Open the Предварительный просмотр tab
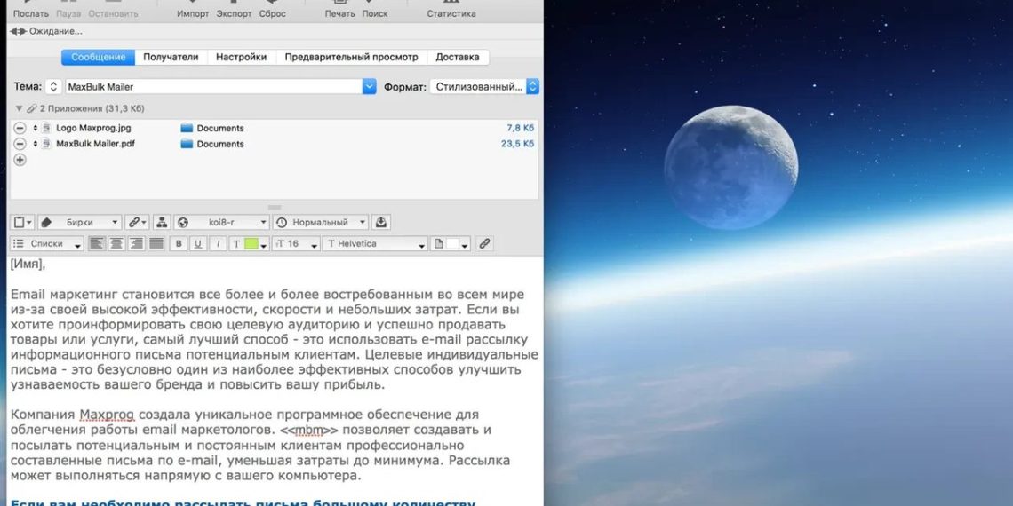1013x506 pixels. point(351,57)
